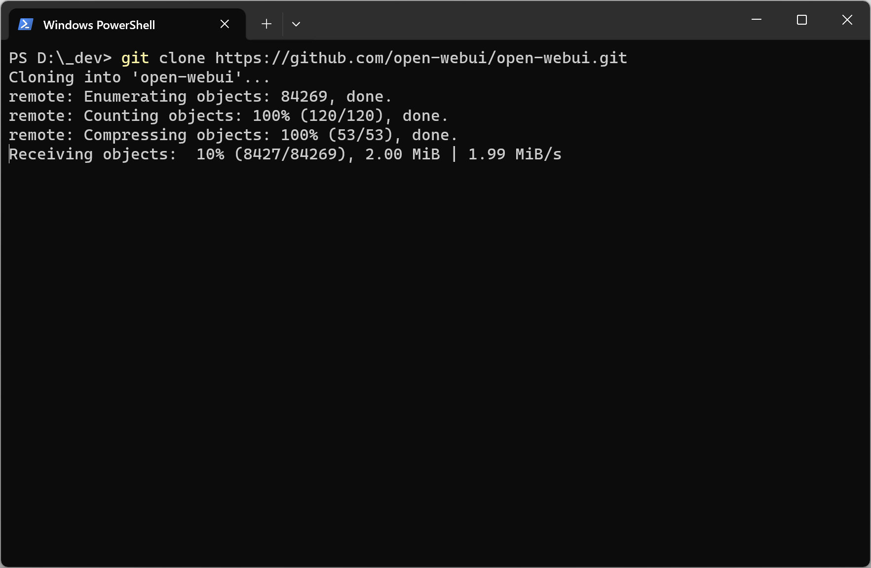Image resolution: width=871 pixels, height=568 pixels.
Task: Click the 10% progress percentage
Action: pyautogui.click(x=210, y=154)
